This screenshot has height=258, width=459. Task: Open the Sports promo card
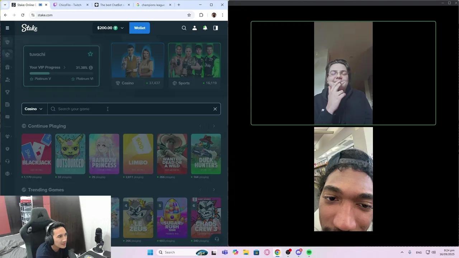[x=194, y=65]
